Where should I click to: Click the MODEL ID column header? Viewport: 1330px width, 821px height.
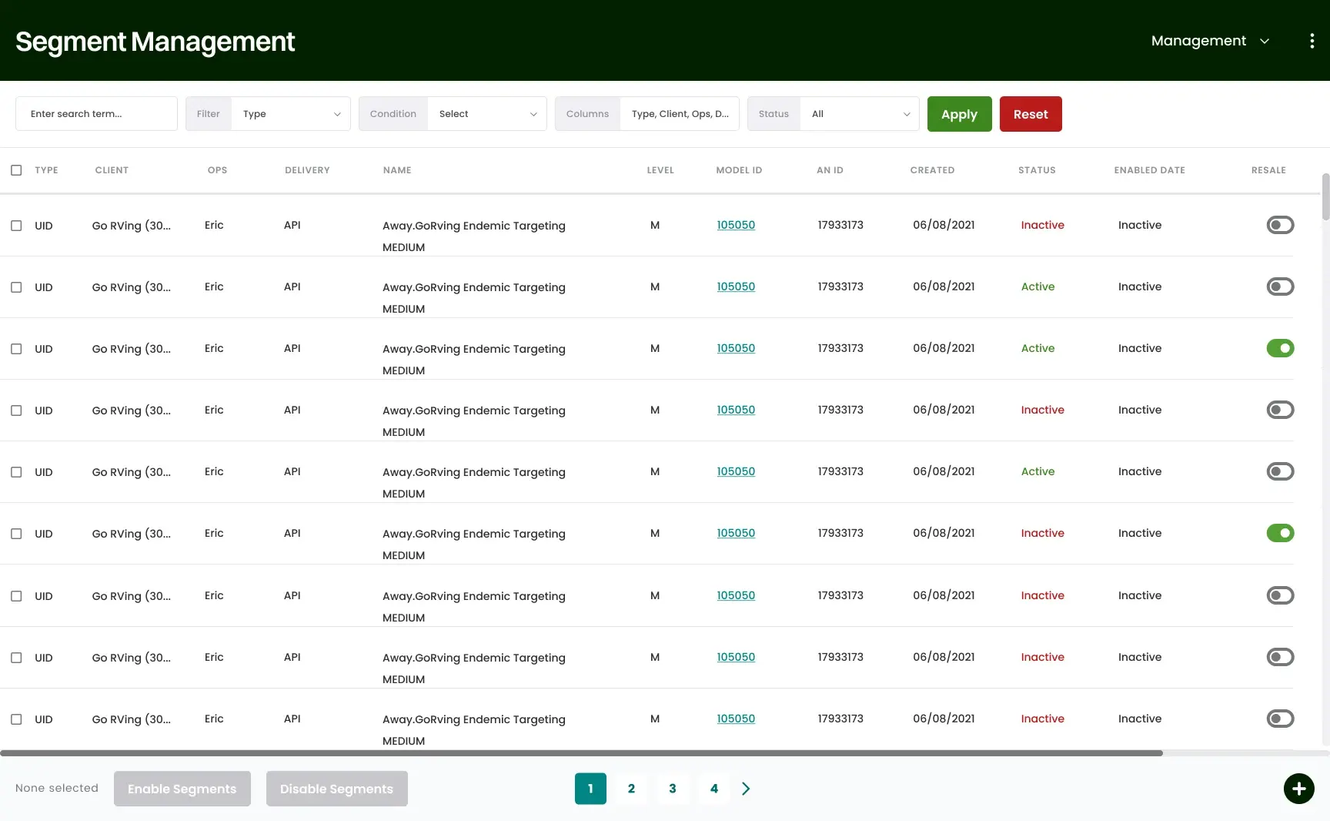coord(739,170)
